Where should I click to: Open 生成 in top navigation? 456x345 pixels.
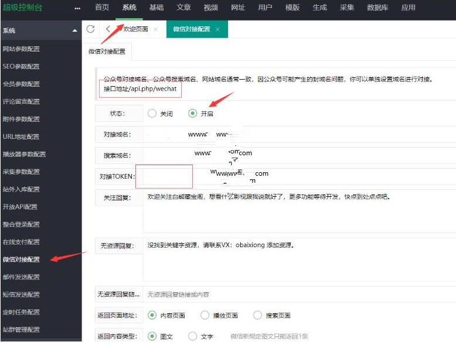pos(319,8)
